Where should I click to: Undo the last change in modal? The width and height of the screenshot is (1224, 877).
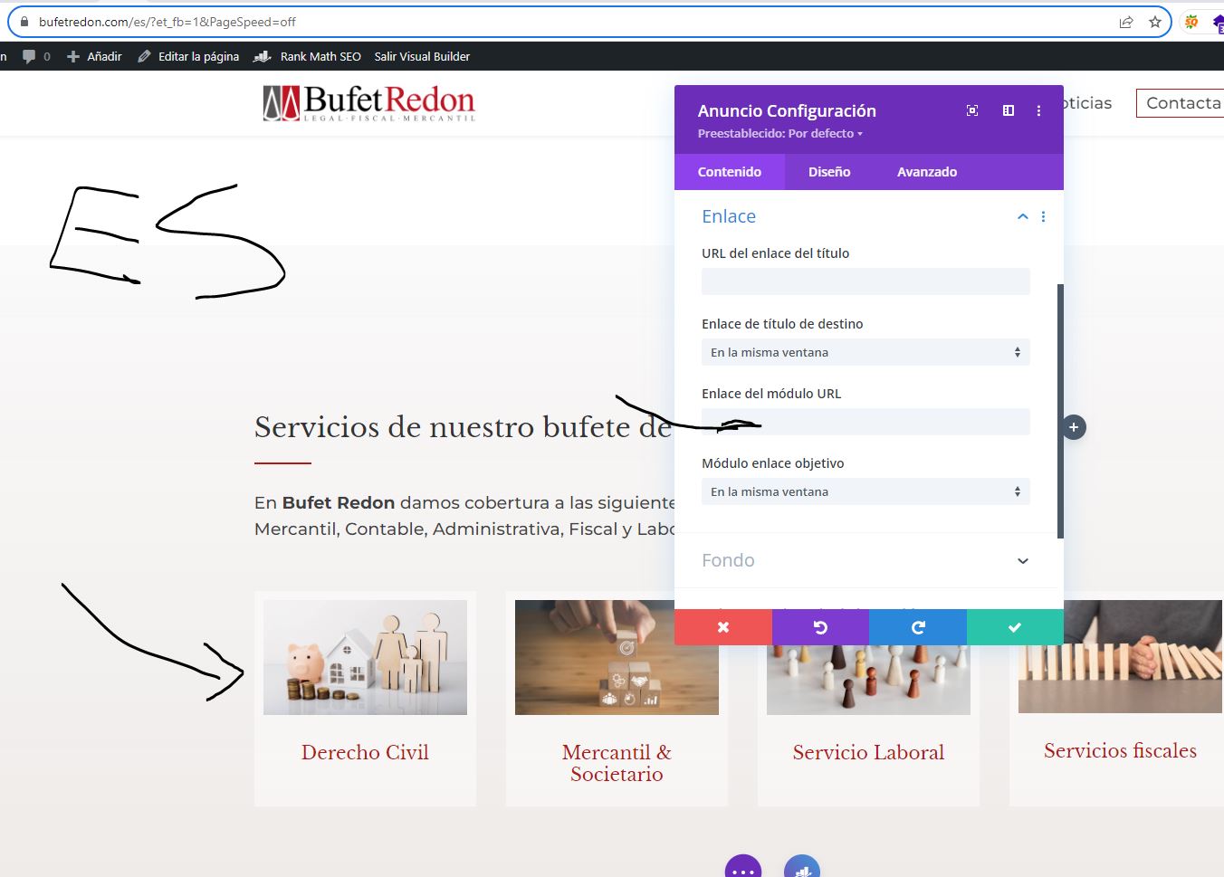(820, 627)
